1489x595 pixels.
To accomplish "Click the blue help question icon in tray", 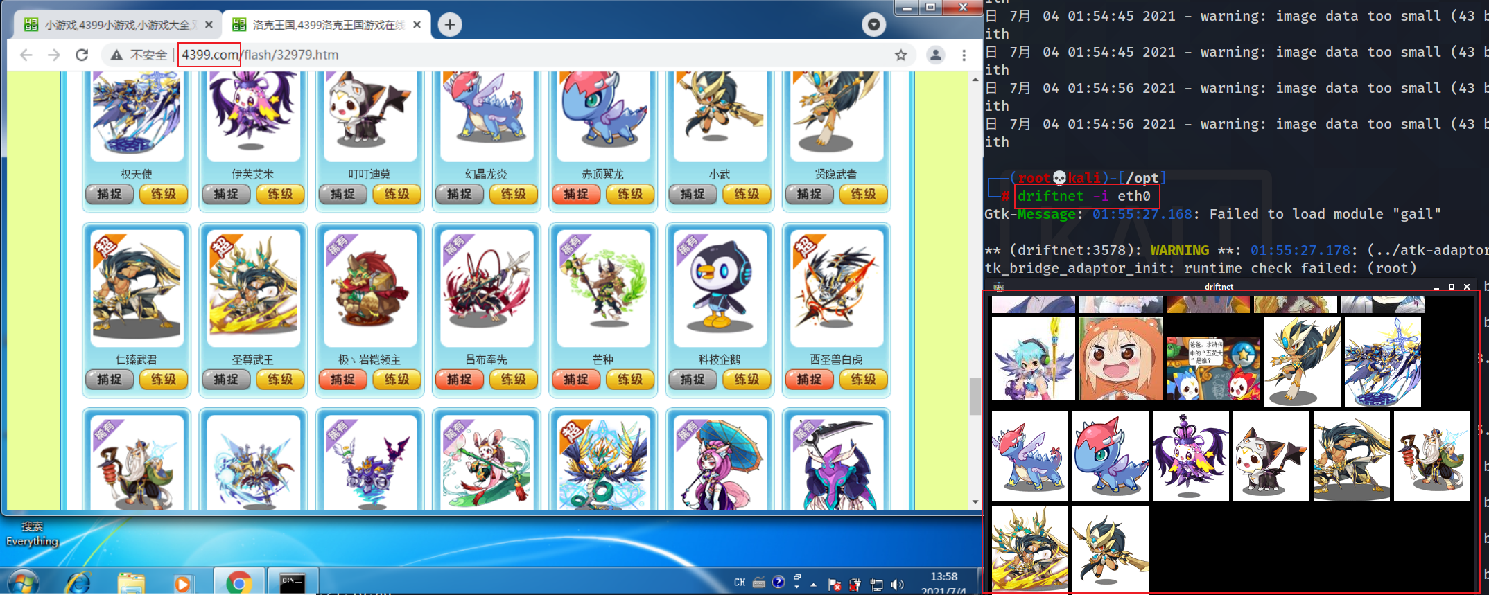I will (778, 582).
